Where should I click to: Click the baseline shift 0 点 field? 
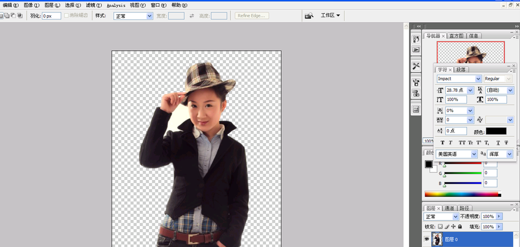(456, 131)
